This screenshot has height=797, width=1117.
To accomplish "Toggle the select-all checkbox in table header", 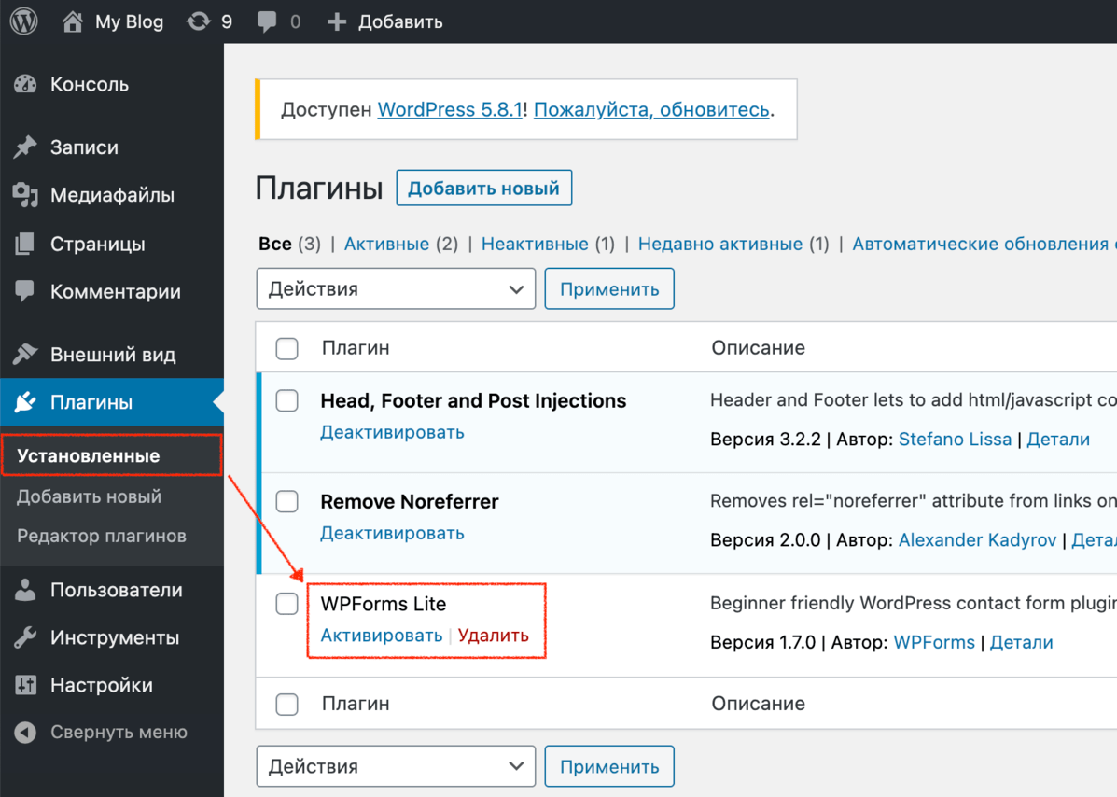I will 287,348.
